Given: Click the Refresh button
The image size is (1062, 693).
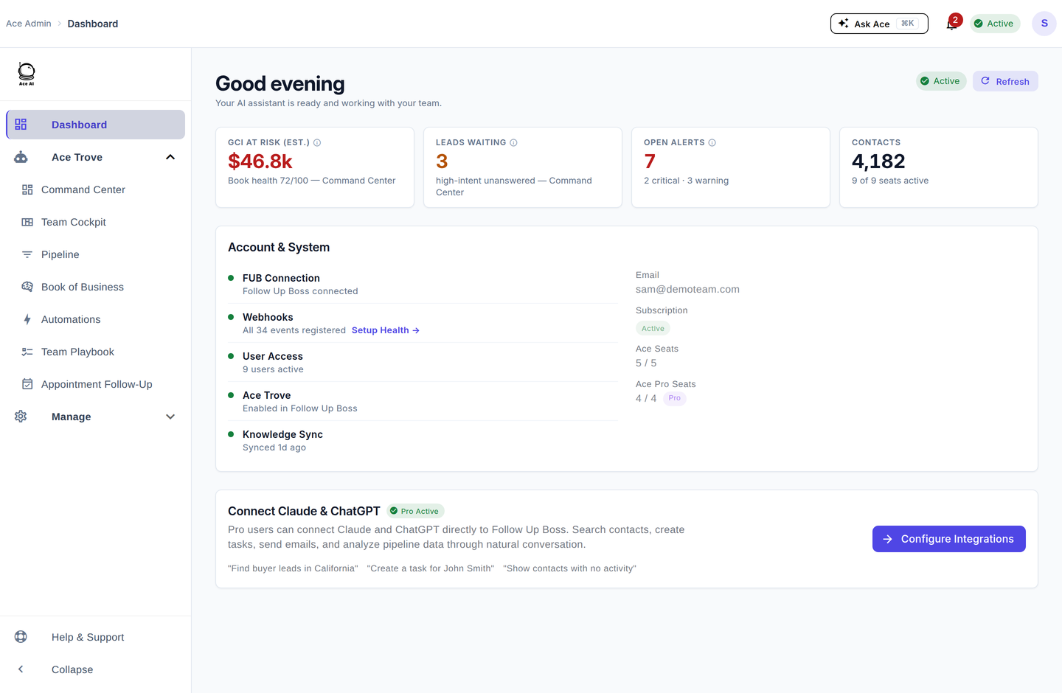Looking at the screenshot, I should click(x=1005, y=81).
